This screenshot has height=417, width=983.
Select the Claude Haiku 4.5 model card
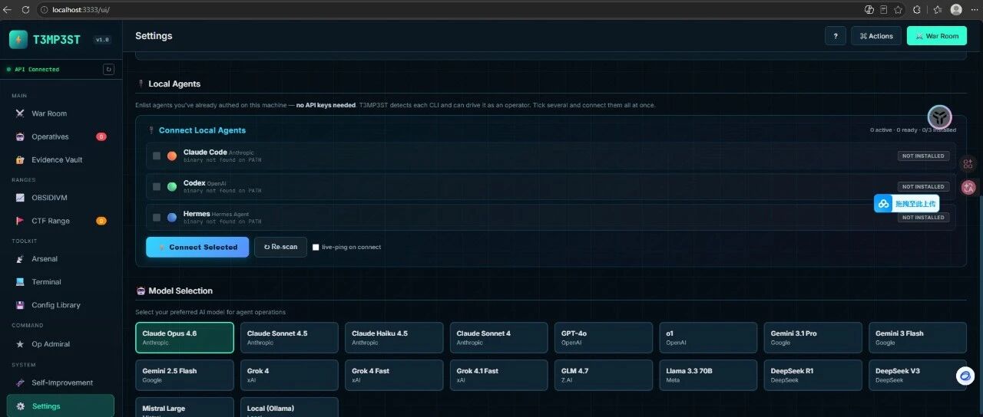click(394, 337)
